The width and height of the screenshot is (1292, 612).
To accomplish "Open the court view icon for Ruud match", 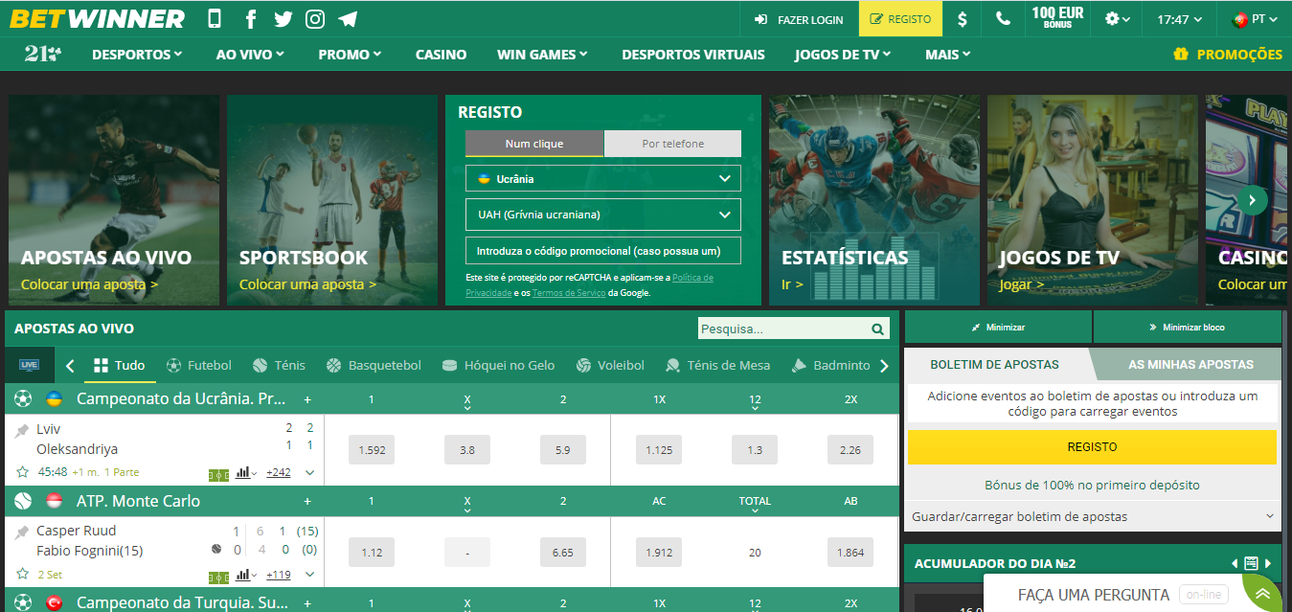I will [x=218, y=576].
